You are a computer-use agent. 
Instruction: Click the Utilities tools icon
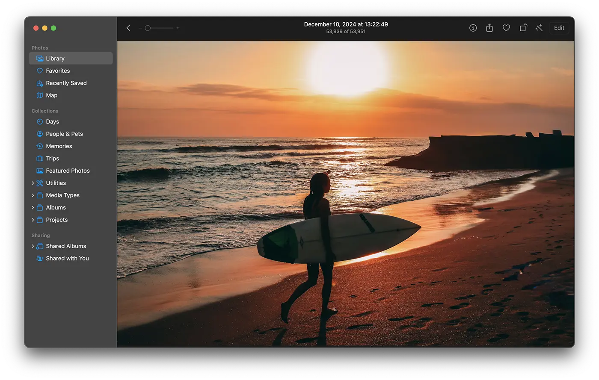pos(40,183)
